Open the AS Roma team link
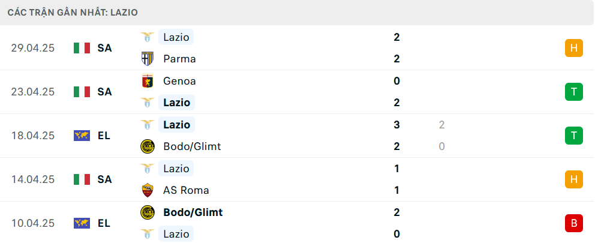 pos(186,190)
